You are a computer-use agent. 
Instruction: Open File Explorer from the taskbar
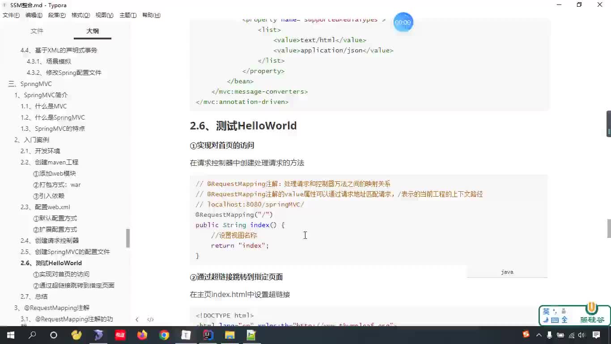pyautogui.click(x=229, y=335)
